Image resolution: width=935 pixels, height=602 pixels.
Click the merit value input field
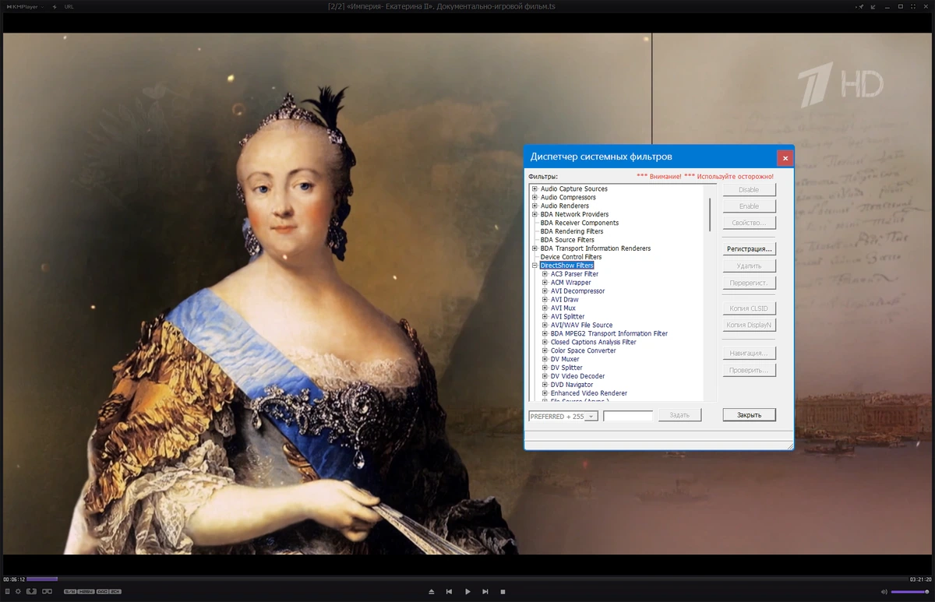[x=628, y=417]
